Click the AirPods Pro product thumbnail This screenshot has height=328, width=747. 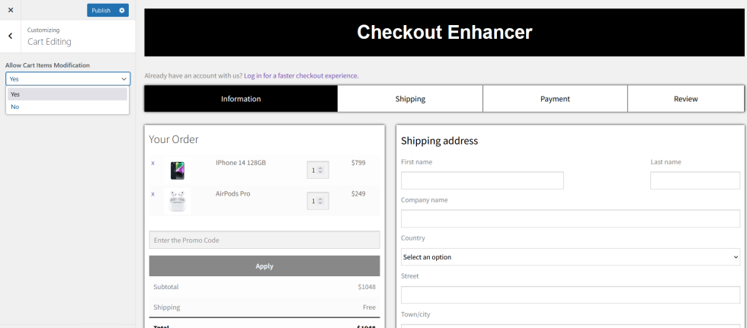click(x=178, y=201)
